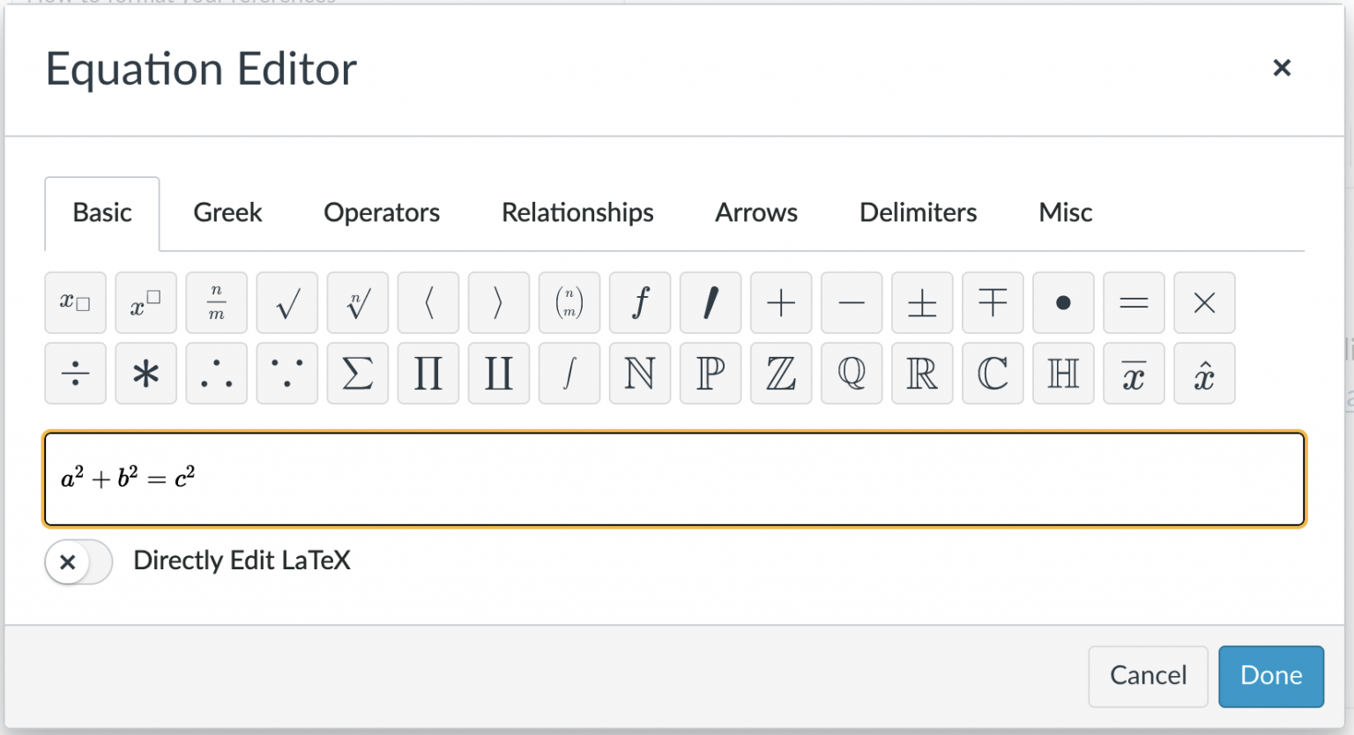Insert fraction n over m
Image resolution: width=1354 pixels, height=735 pixels.
tap(217, 303)
